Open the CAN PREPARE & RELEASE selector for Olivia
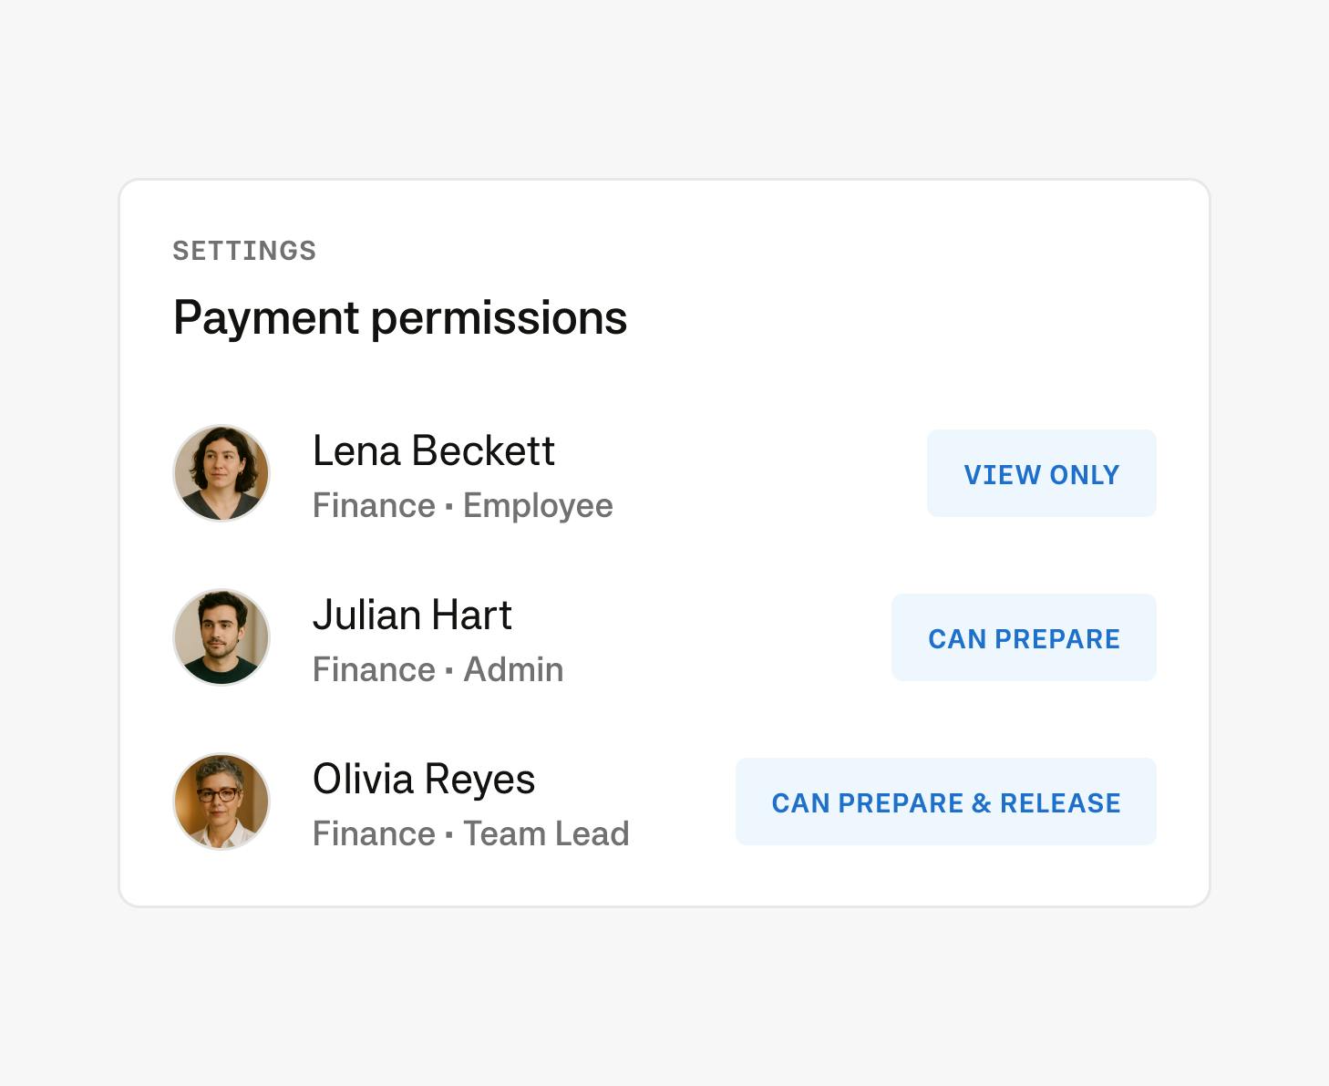 [945, 802]
